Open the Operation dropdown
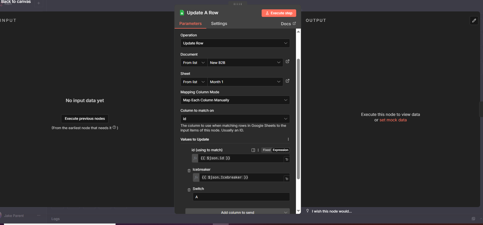Screen dimensions: 483x225 tap(235, 43)
